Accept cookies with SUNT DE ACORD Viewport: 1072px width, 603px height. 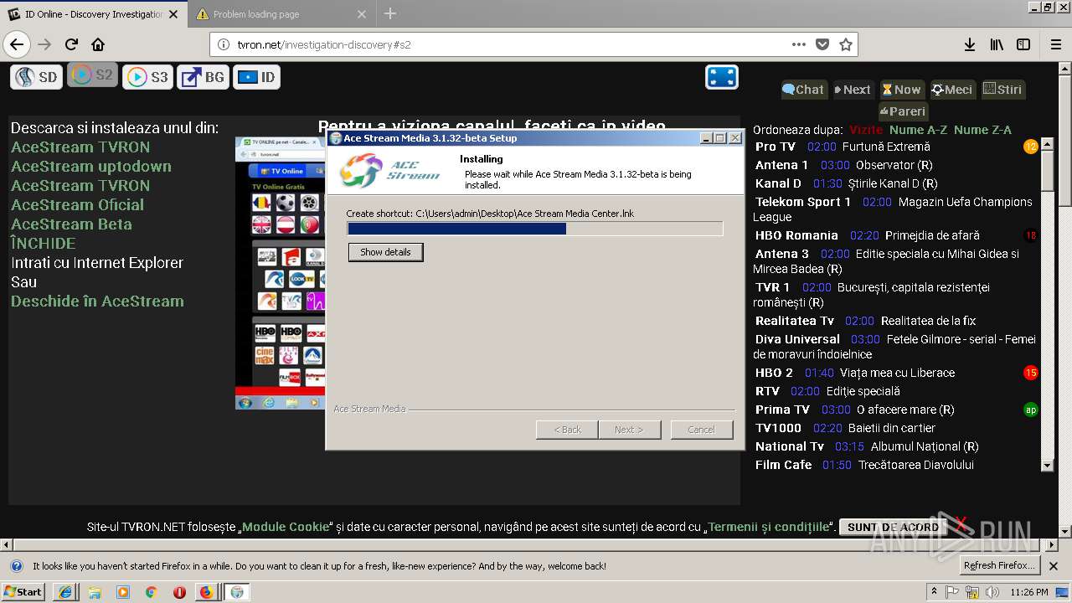893,528
